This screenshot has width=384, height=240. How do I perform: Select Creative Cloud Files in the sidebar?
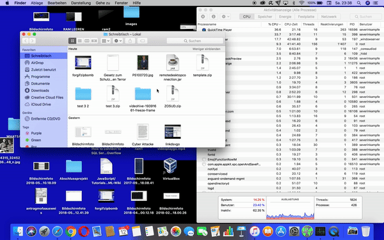(x=47, y=97)
